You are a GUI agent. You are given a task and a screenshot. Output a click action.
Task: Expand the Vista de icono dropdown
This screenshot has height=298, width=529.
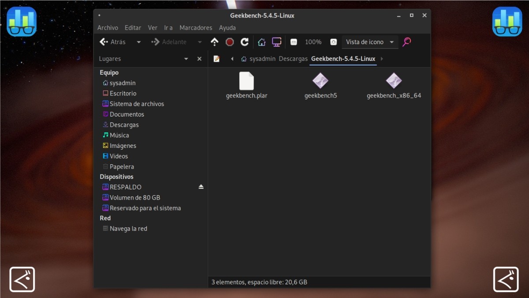(391, 42)
